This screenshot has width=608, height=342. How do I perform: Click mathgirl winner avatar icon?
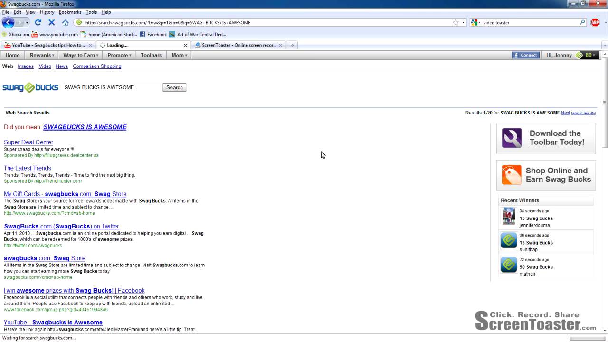pyautogui.click(x=509, y=265)
